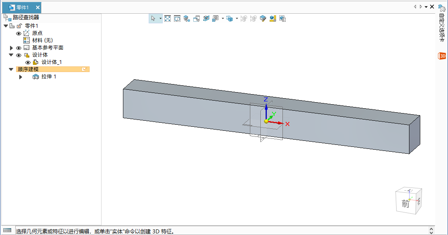
Task: Click the 材料 (无) material entry
Action: (42, 40)
